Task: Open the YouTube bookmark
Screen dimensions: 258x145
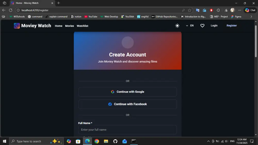Action: pyautogui.click(x=91, y=16)
